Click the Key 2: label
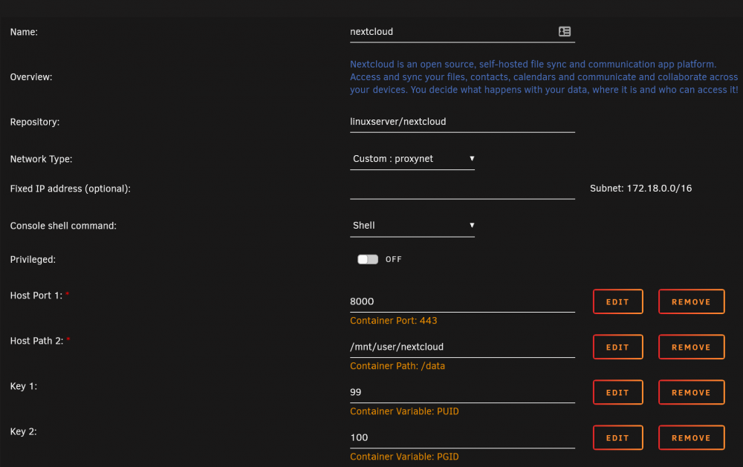Viewport: 743px width, 467px height. tap(24, 432)
